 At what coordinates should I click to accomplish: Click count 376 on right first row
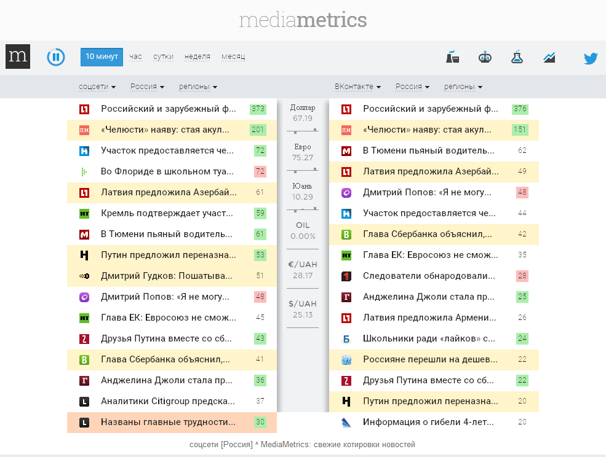click(520, 109)
